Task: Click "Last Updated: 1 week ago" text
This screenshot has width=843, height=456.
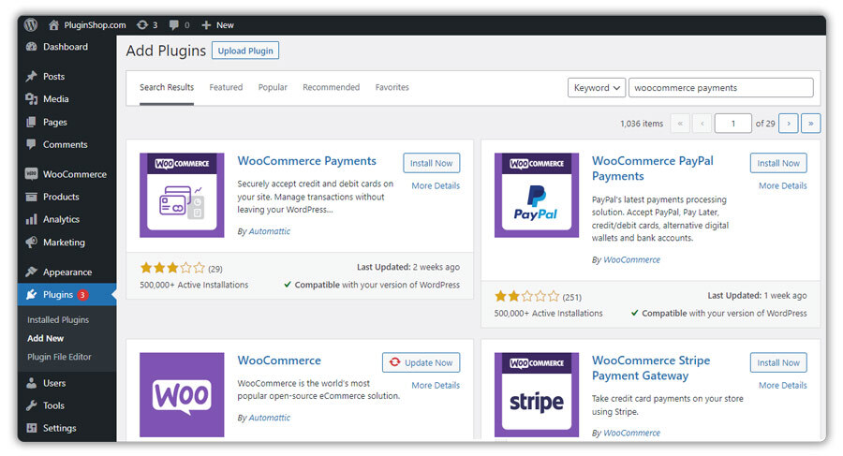Action: pyautogui.click(x=757, y=295)
